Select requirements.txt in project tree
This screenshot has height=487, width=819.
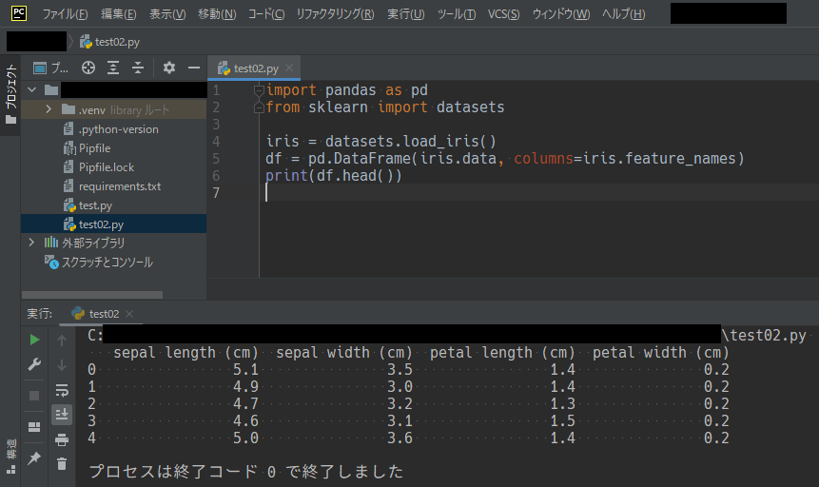coord(114,186)
